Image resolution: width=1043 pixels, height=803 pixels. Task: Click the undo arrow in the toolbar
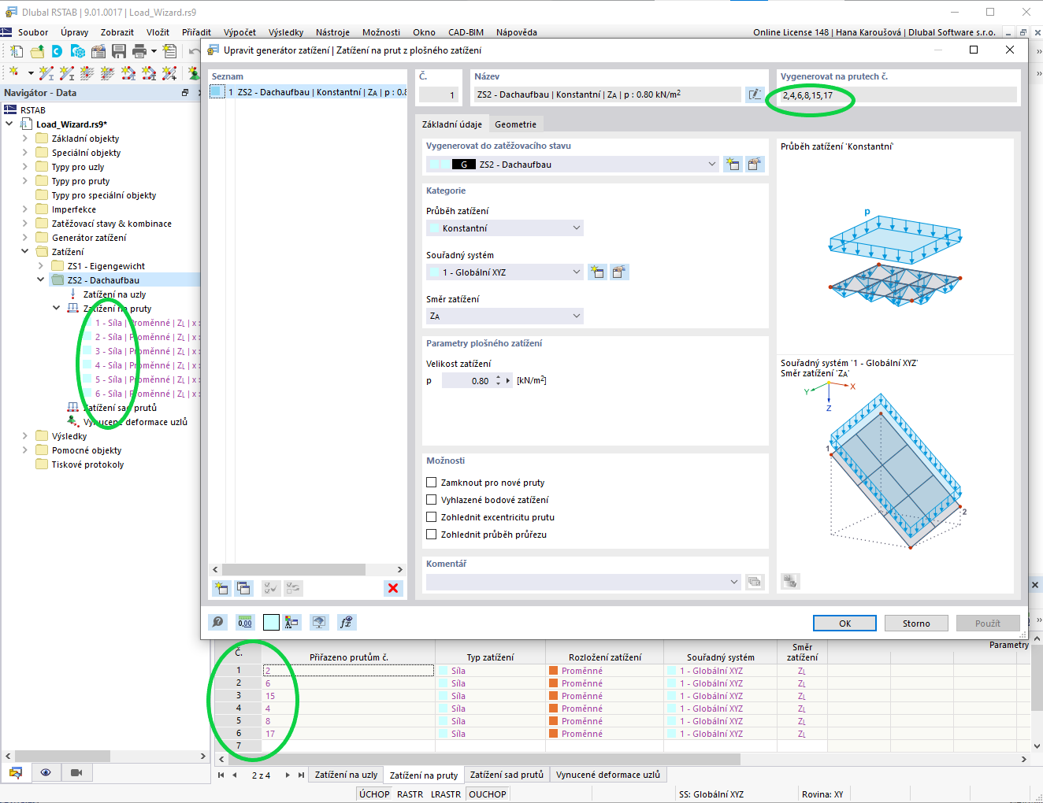click(x=194, y=51)
